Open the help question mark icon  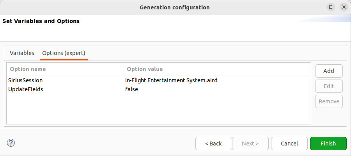coord(11,143)
